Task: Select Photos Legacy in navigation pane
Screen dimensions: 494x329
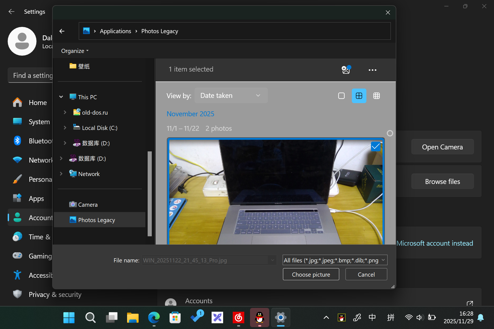Action: tap(96, 220)
